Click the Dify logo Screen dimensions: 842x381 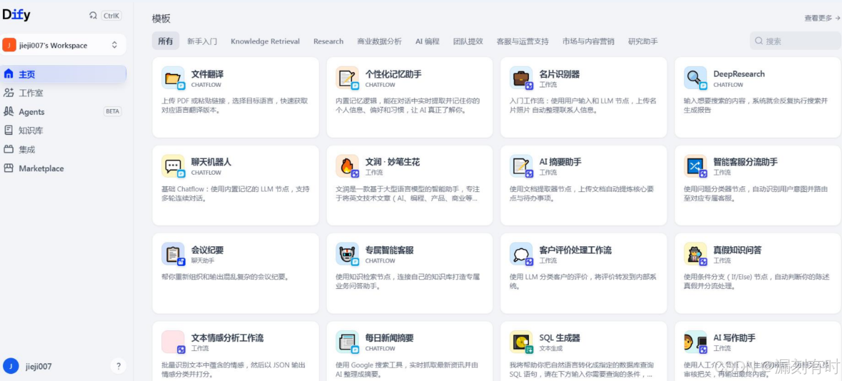17,15
